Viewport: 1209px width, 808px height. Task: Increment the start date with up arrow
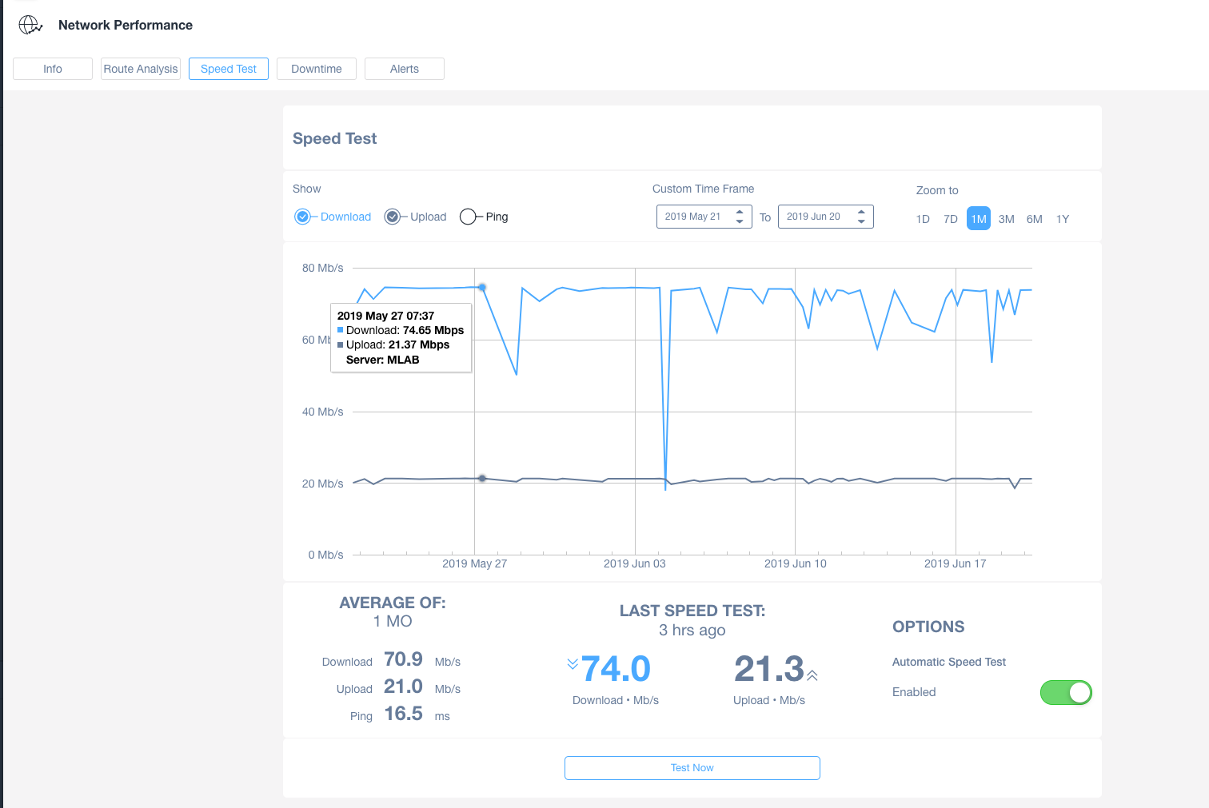740,212
